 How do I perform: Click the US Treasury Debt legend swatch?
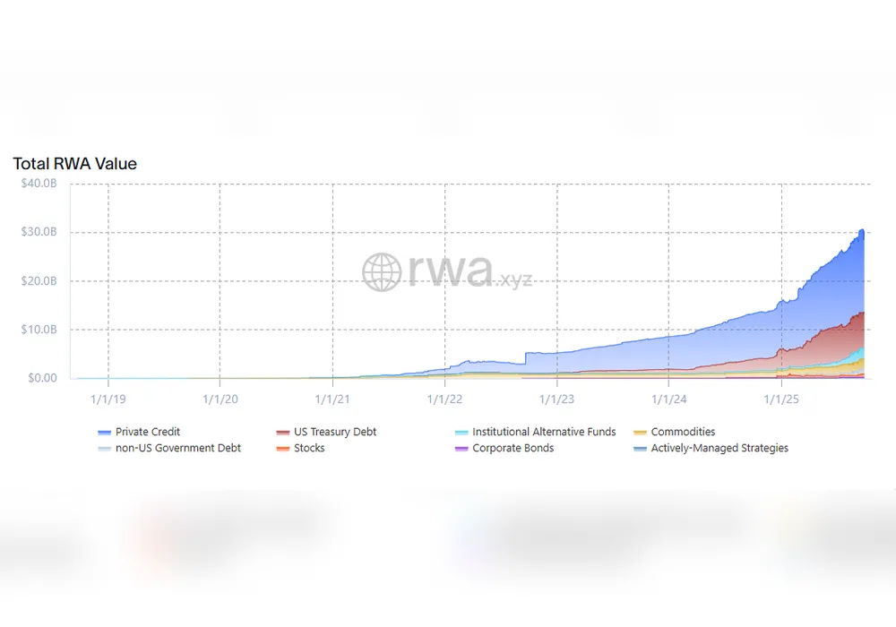(282, 433)
